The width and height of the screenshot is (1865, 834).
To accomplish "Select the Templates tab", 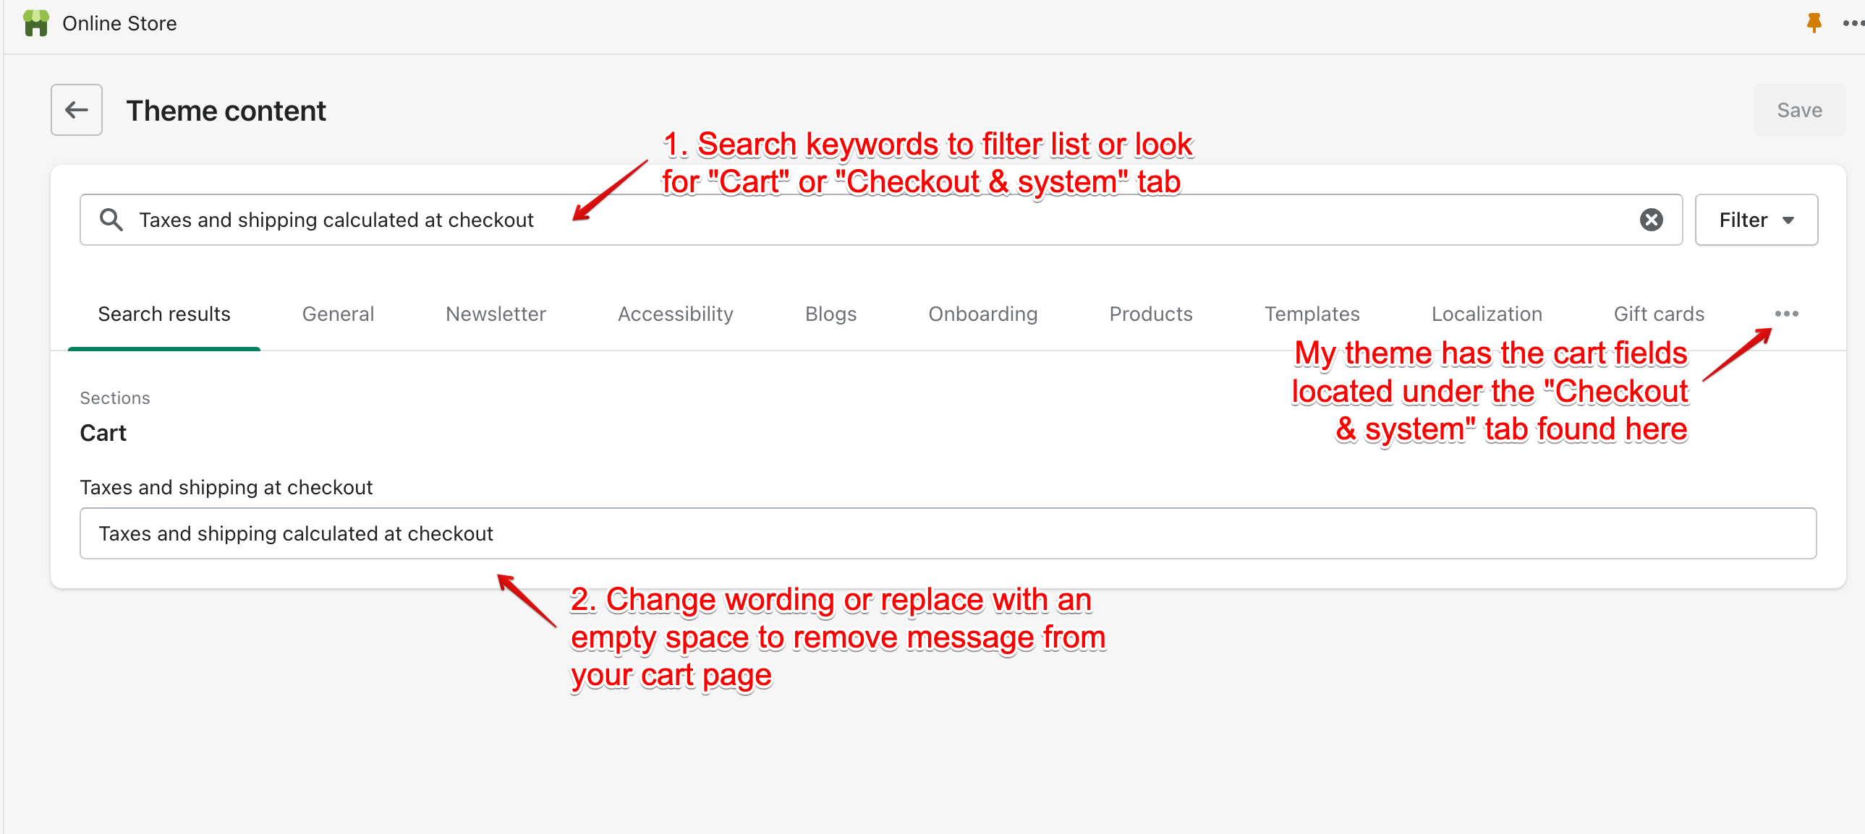I will coord(1311,314).
